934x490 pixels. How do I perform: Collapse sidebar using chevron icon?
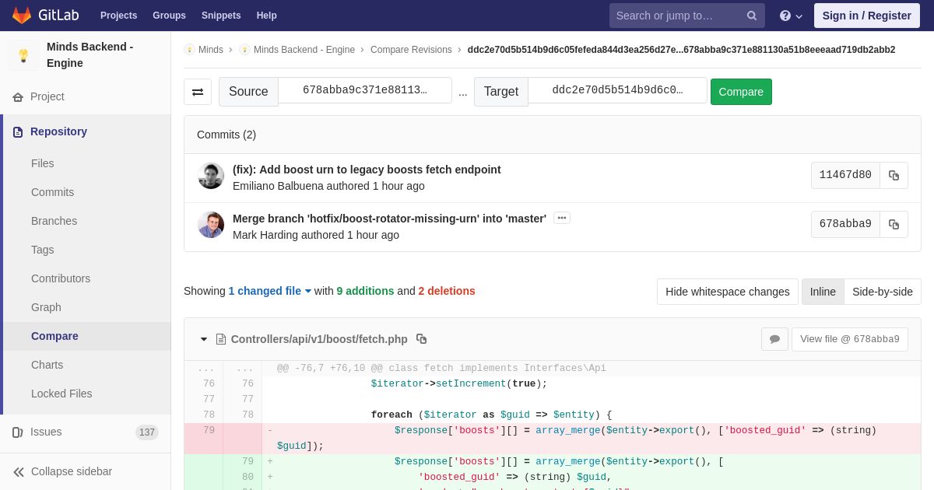(x=19, y=471)
